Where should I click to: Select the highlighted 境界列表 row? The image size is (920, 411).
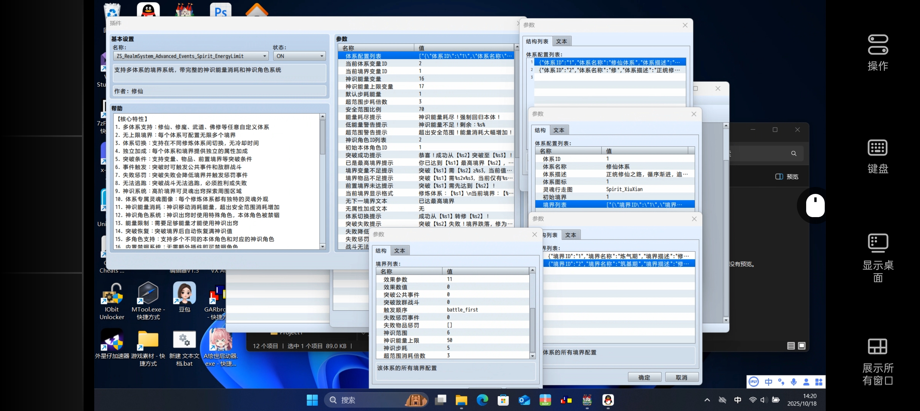pyautogui.click(x=614, y=205)
